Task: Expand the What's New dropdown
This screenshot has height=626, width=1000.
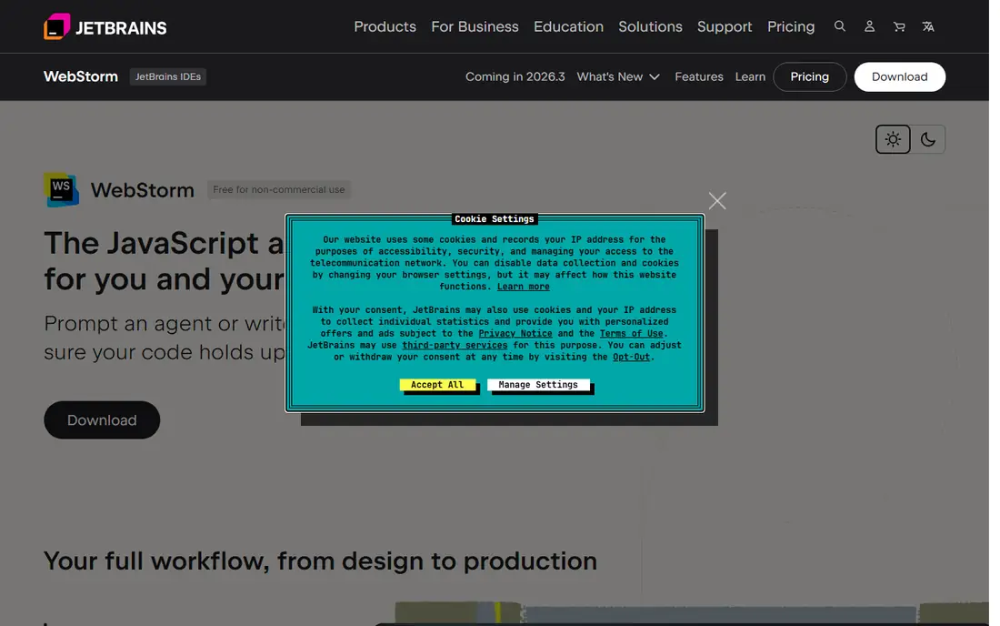Action: click(618, 76)
